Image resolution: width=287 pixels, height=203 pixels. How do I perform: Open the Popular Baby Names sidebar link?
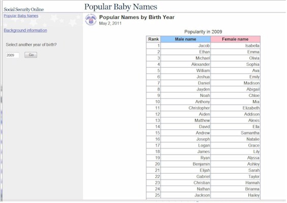[21, 16]
